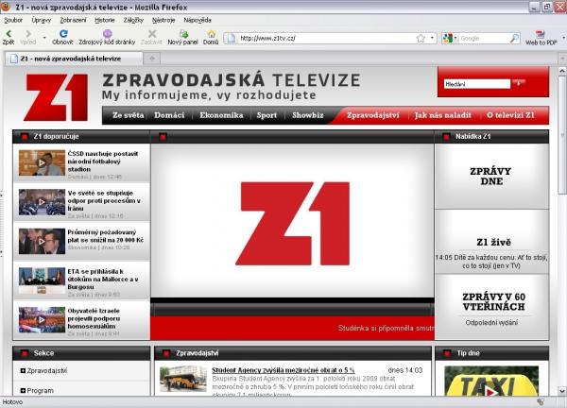This screenshot has width=567, height=408.
Task: Open article Student Agency zvýšila meziročně obrat
Action: pos(283,370)
